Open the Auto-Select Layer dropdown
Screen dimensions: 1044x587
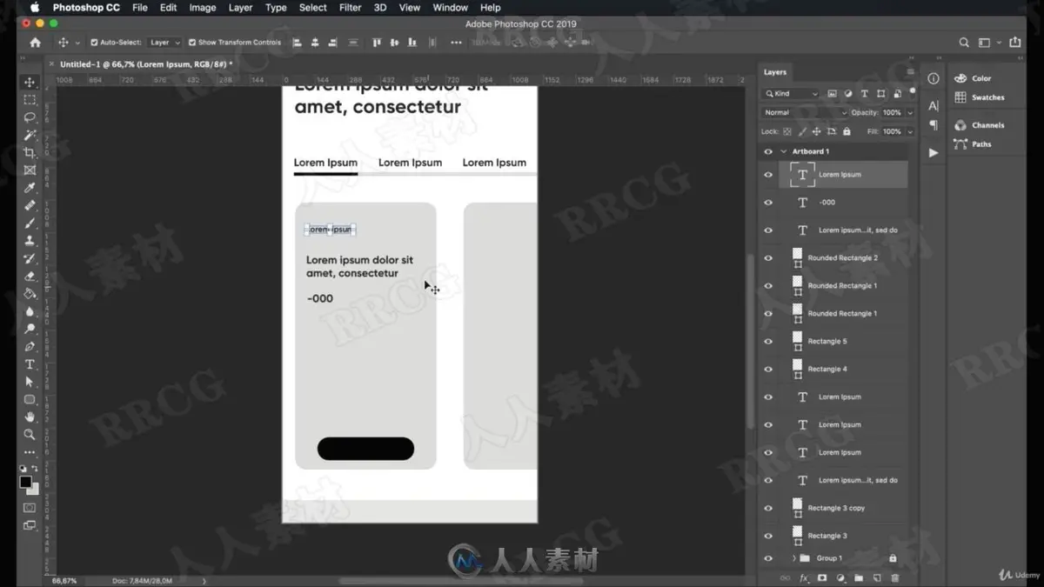(x=164, y=43)
